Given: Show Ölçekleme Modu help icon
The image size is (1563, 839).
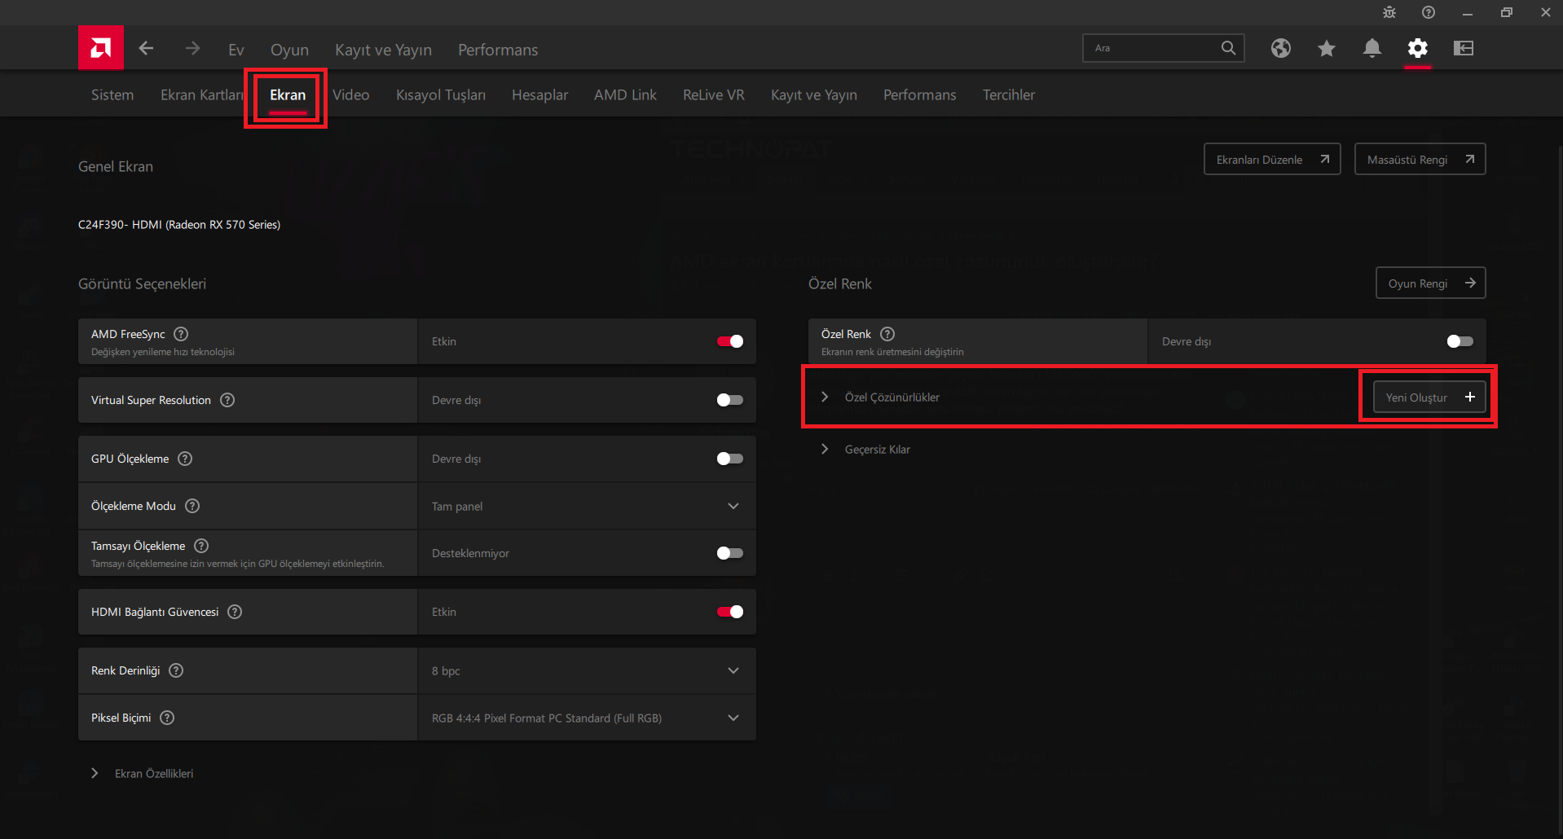Looking at the screenshot, I should (x=192, y=506).
